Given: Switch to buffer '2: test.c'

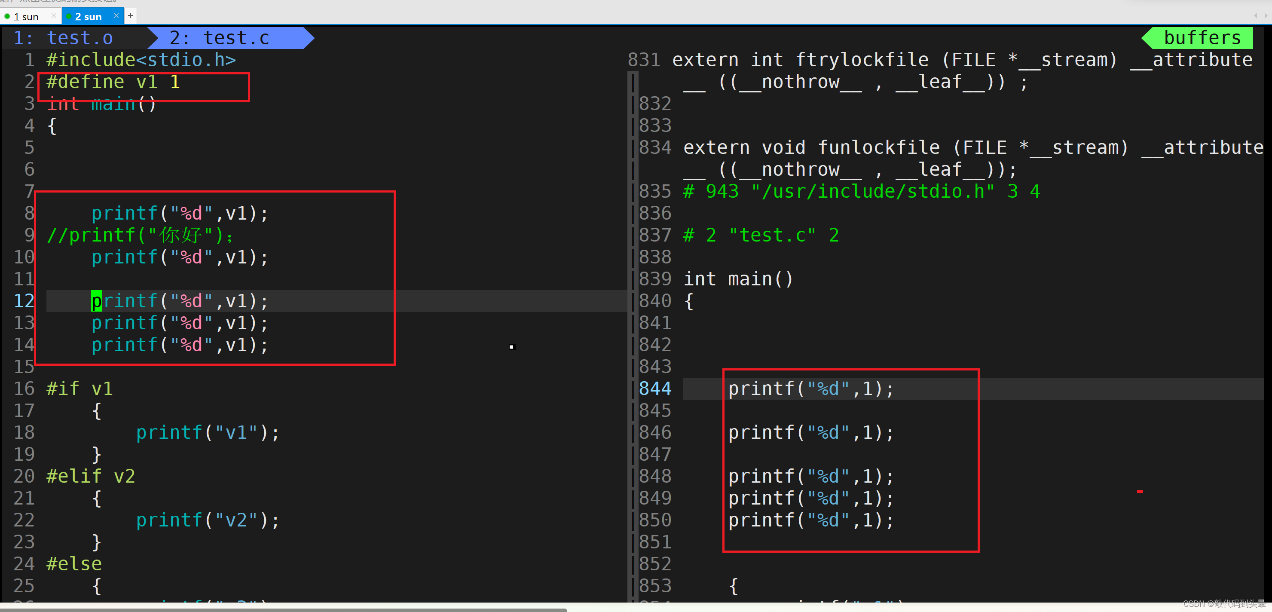Looking at the screenshot, I should click(x=220, y=38).
